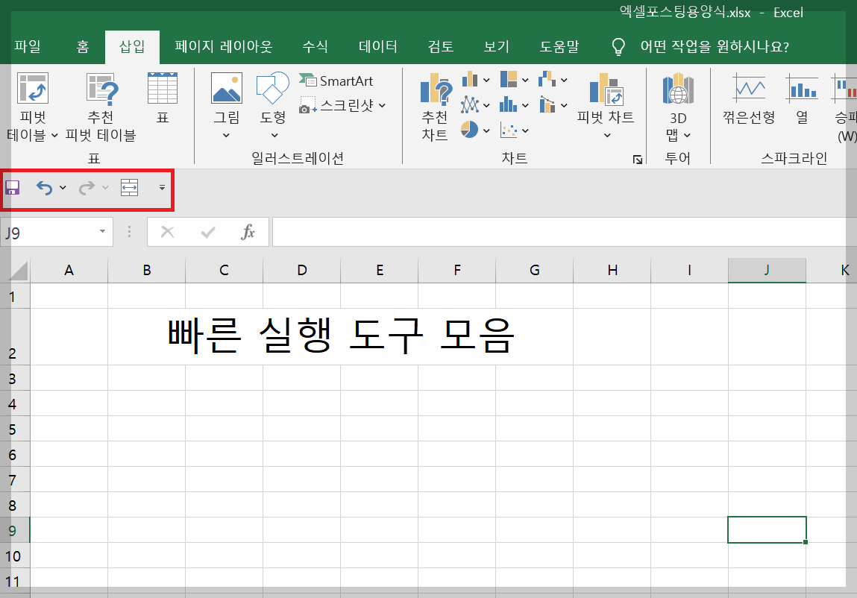Insert a pie chart from the Charts group
The width and height of the screenshot is (857, 598).
tap(471, 129)
